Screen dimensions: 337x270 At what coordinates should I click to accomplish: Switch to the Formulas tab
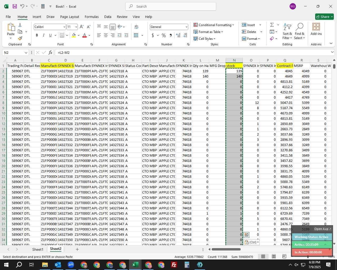click(92, 17)
